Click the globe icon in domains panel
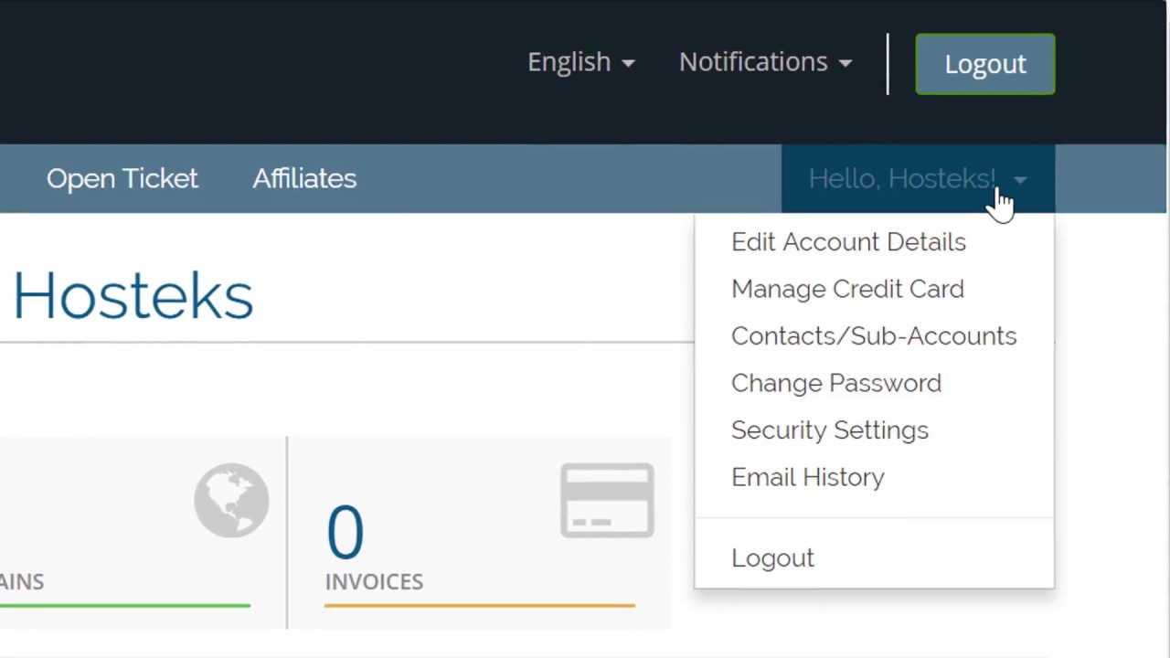The width and height of the screenshot is (1170, 658). 231,500
